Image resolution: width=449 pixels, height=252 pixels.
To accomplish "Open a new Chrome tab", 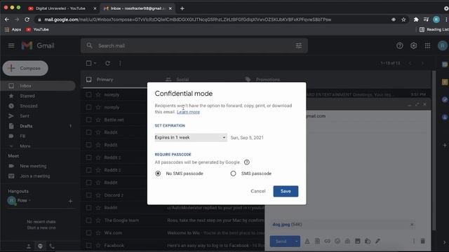I will point(182,8).
